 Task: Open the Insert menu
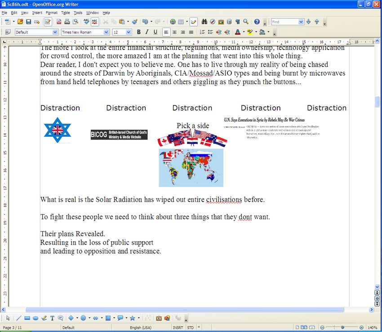tap(37, 13)
